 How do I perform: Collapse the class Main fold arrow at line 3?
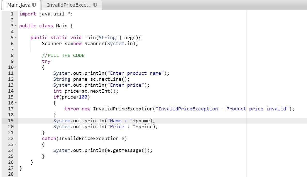tap(16, 26)
